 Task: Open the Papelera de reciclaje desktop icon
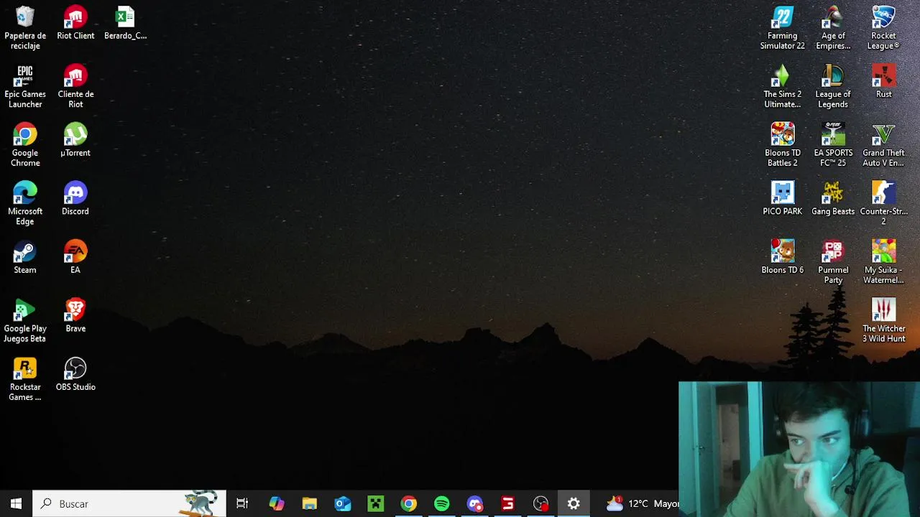pyautogui.click(x=25, y=28)
